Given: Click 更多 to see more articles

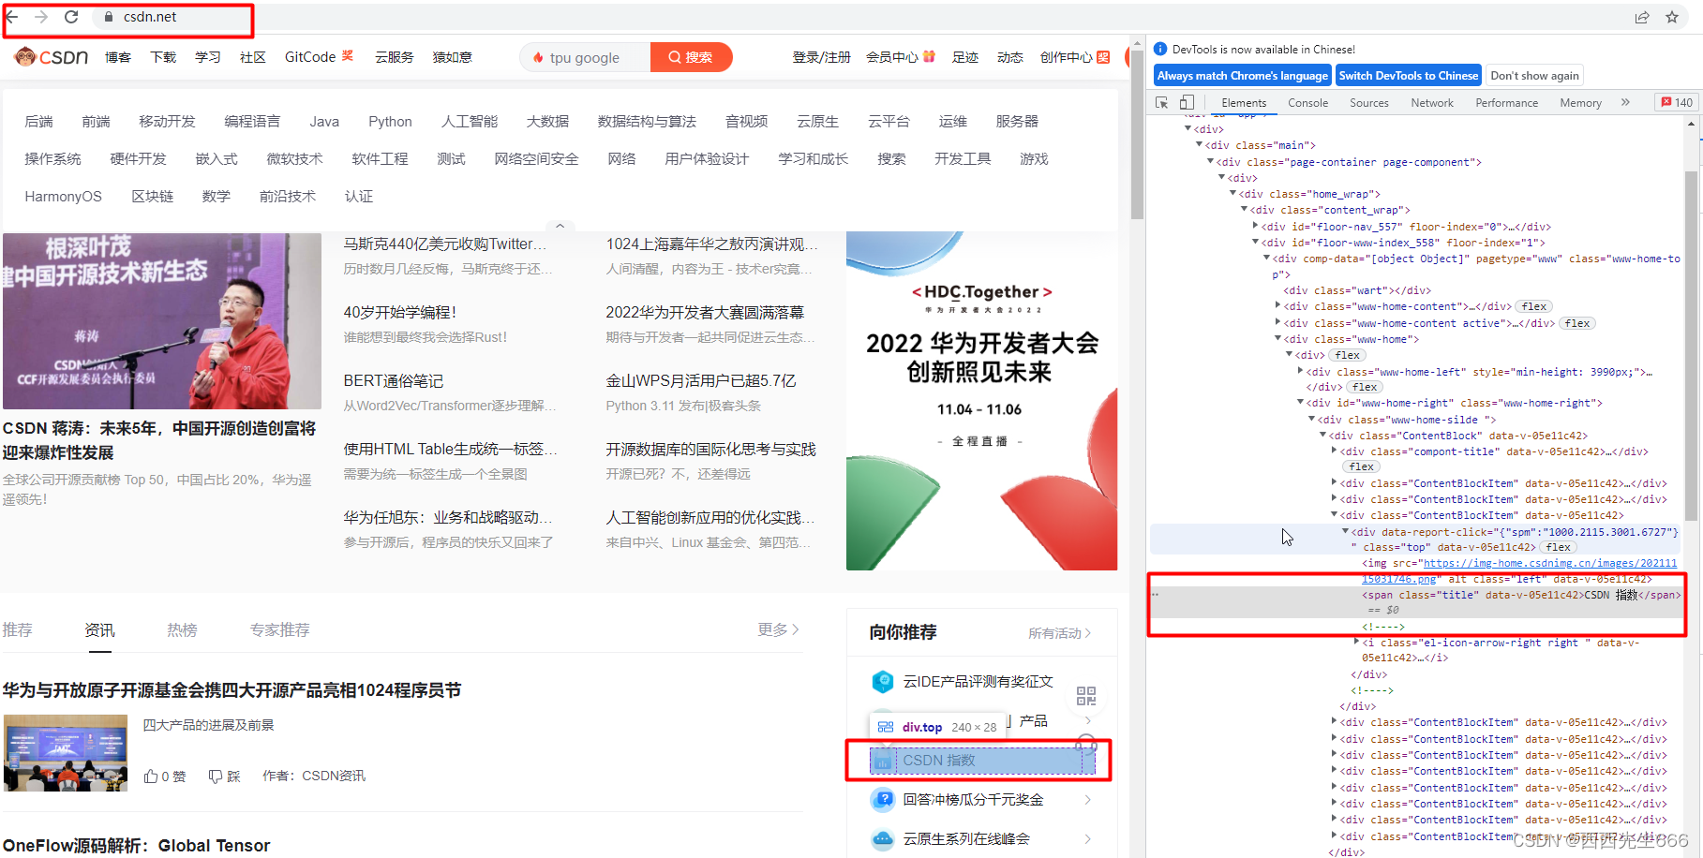Looking at the screenshot, I should (778, 630).
